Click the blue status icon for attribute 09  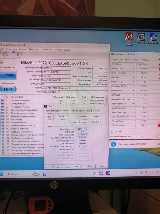2,122
